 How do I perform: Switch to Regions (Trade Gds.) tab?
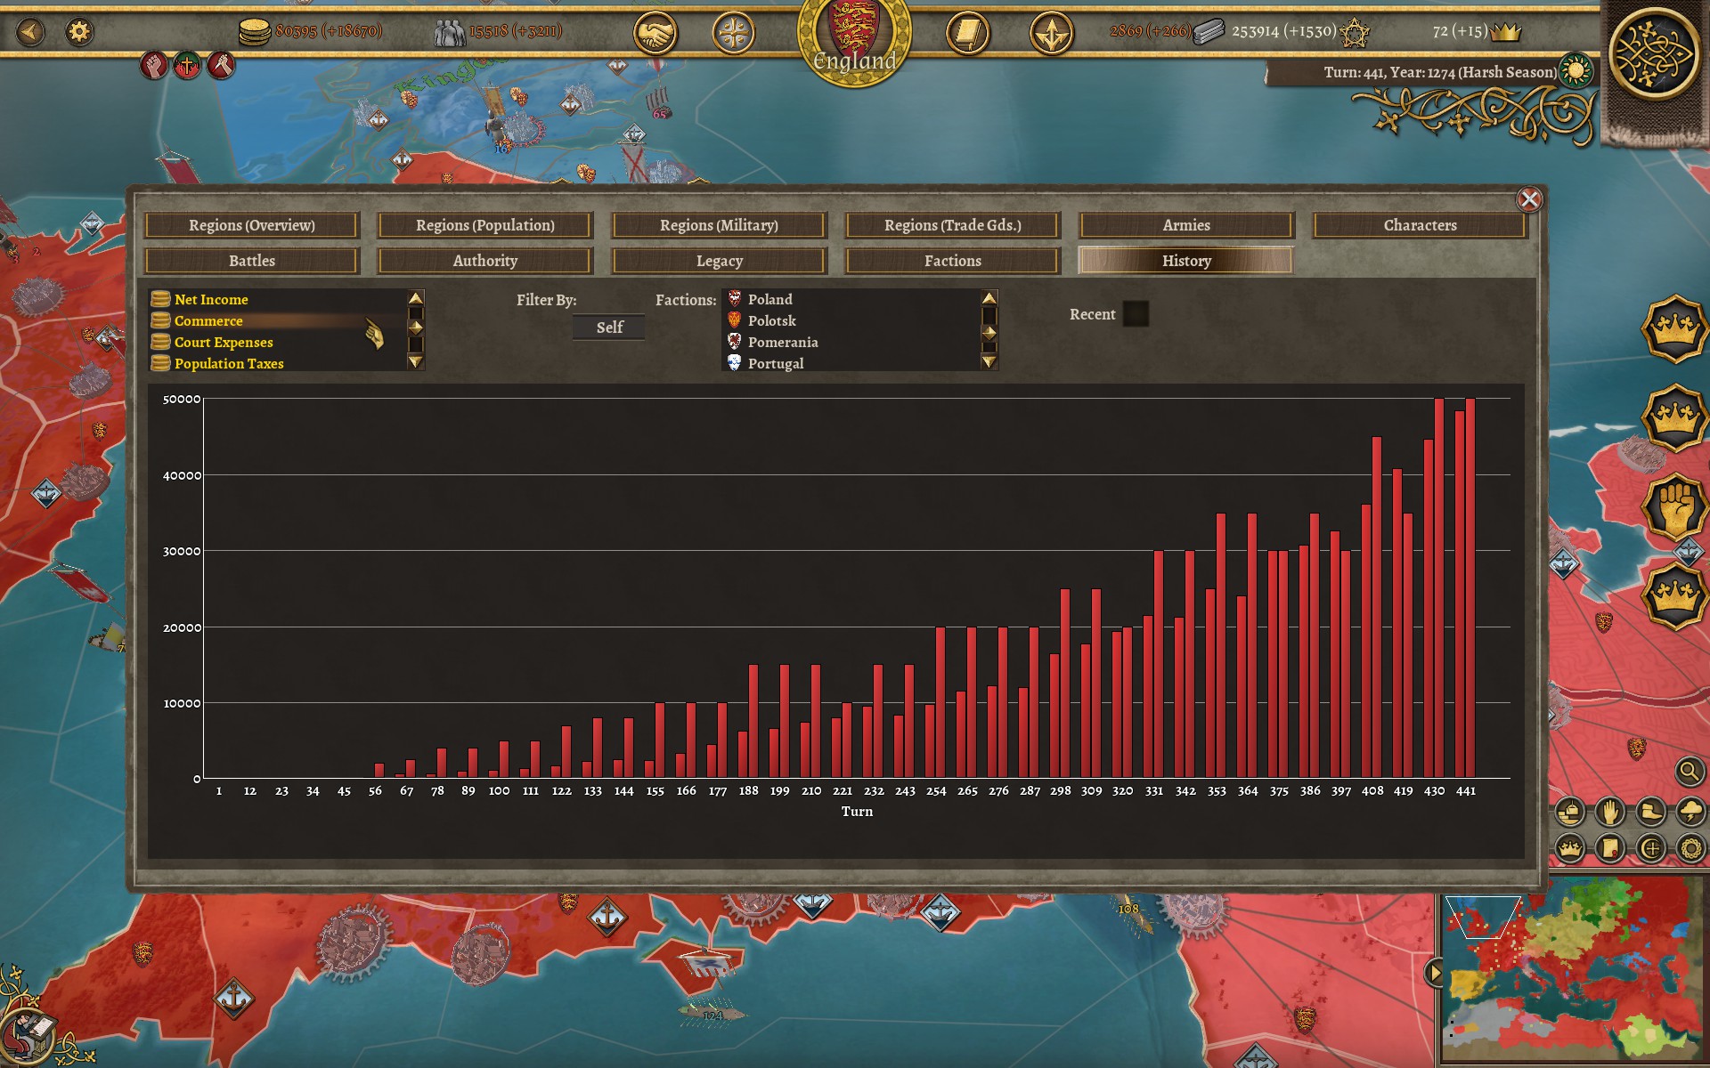click(953, 225)
